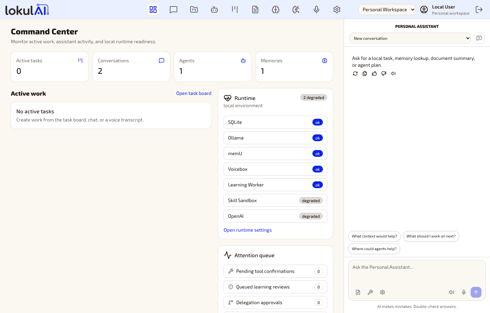
Task: Start voice input with microphone in composer
Action: [464, 292]
